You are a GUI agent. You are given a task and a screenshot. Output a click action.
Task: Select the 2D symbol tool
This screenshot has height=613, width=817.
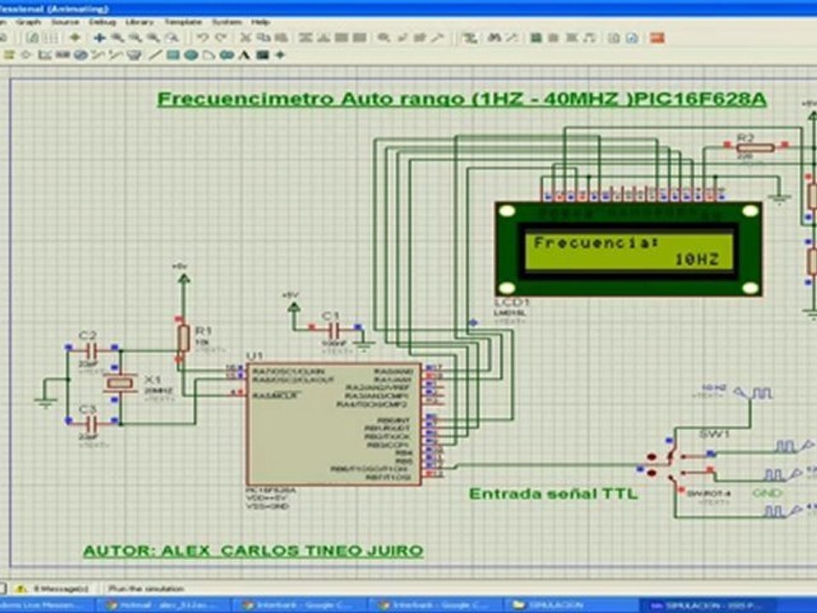262,54
